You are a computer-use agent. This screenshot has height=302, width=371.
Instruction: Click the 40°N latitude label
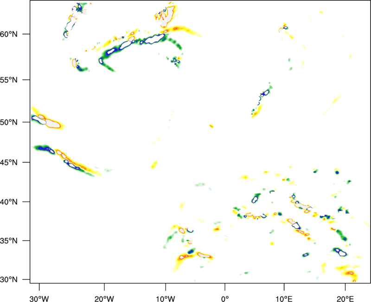(x=9, y=202)
